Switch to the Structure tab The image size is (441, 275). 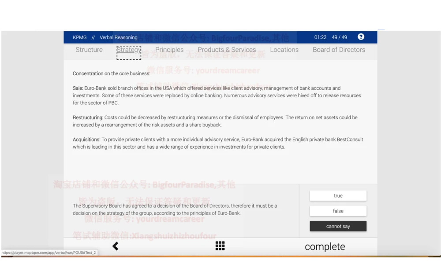89,50
